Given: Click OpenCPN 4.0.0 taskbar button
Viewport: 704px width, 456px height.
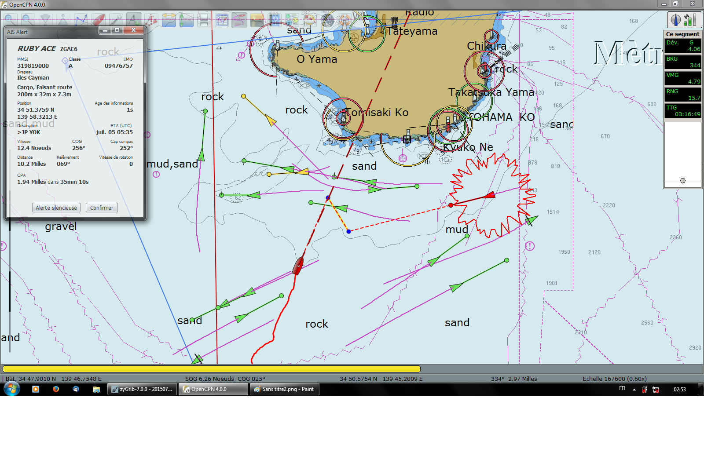Looking at the screenshot, I should pos(213,389).
